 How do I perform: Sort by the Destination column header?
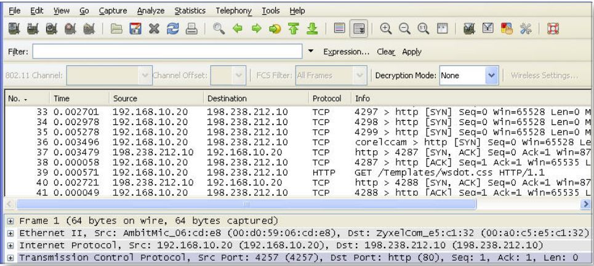click(256, 99)
